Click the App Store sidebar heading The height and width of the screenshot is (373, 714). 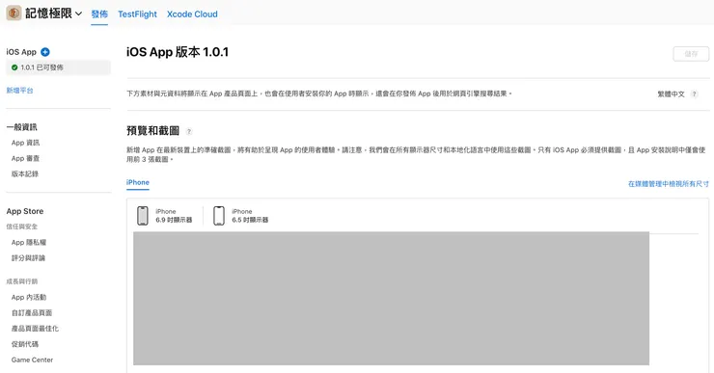(x=25, y=211)
